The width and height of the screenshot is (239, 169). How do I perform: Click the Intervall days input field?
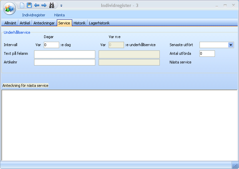point(51,45)
